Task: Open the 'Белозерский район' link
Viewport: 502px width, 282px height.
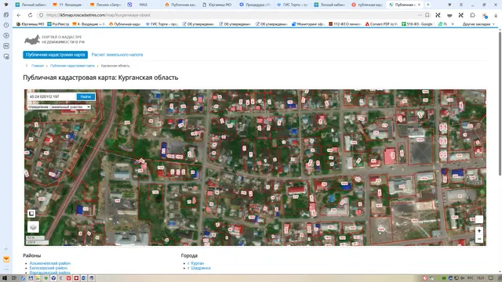Action: point(49,268)
